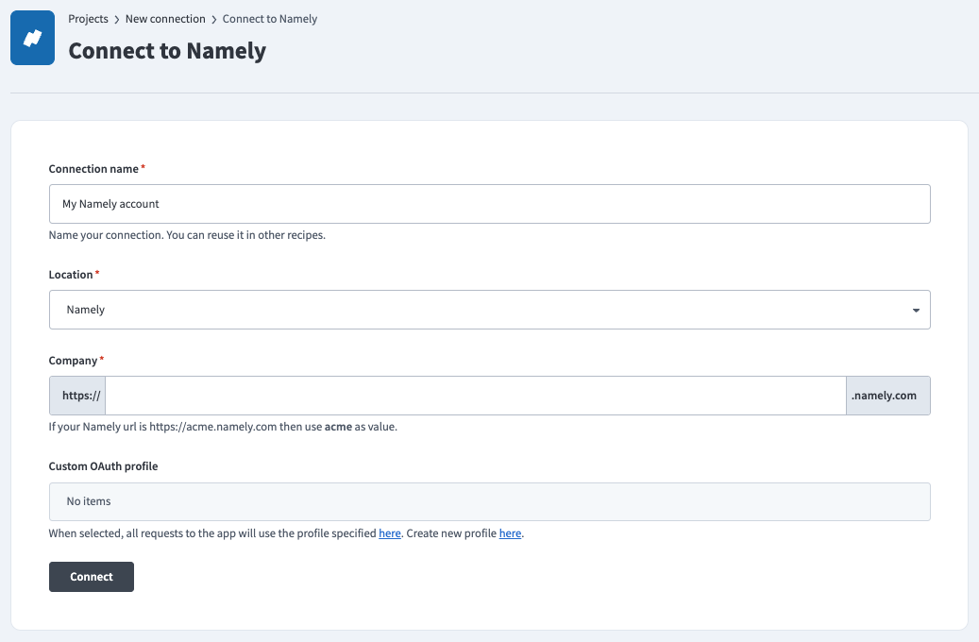Image resolution: width=979 pixels, height=642 pixels.
Task: Open the Custom OAuth profile selector
Action: 489,502
